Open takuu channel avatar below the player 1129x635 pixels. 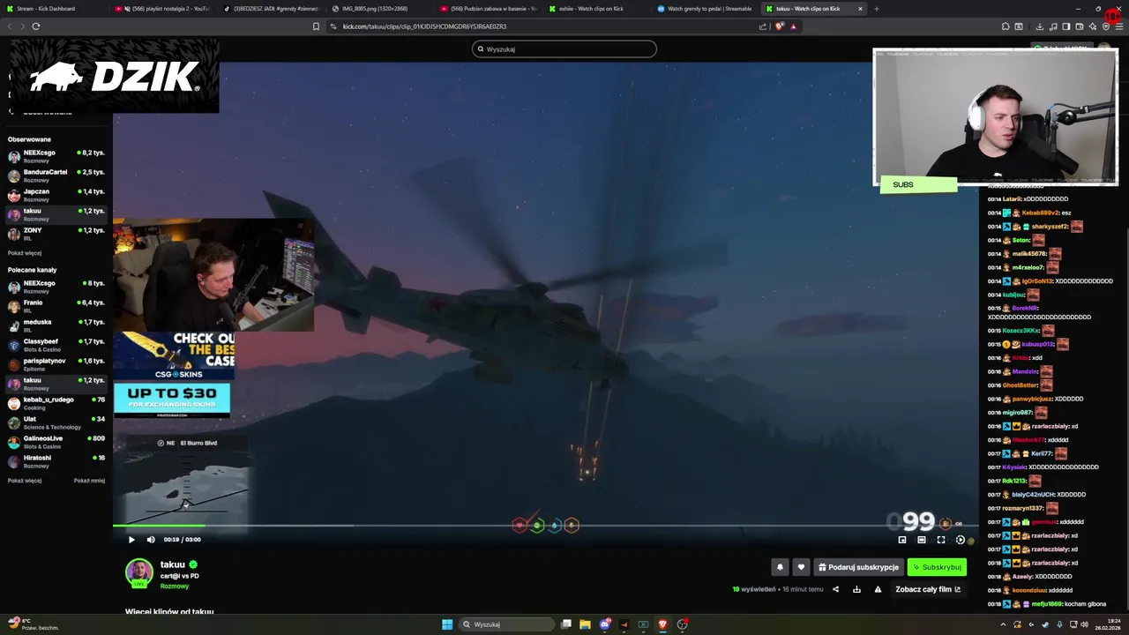139,572
